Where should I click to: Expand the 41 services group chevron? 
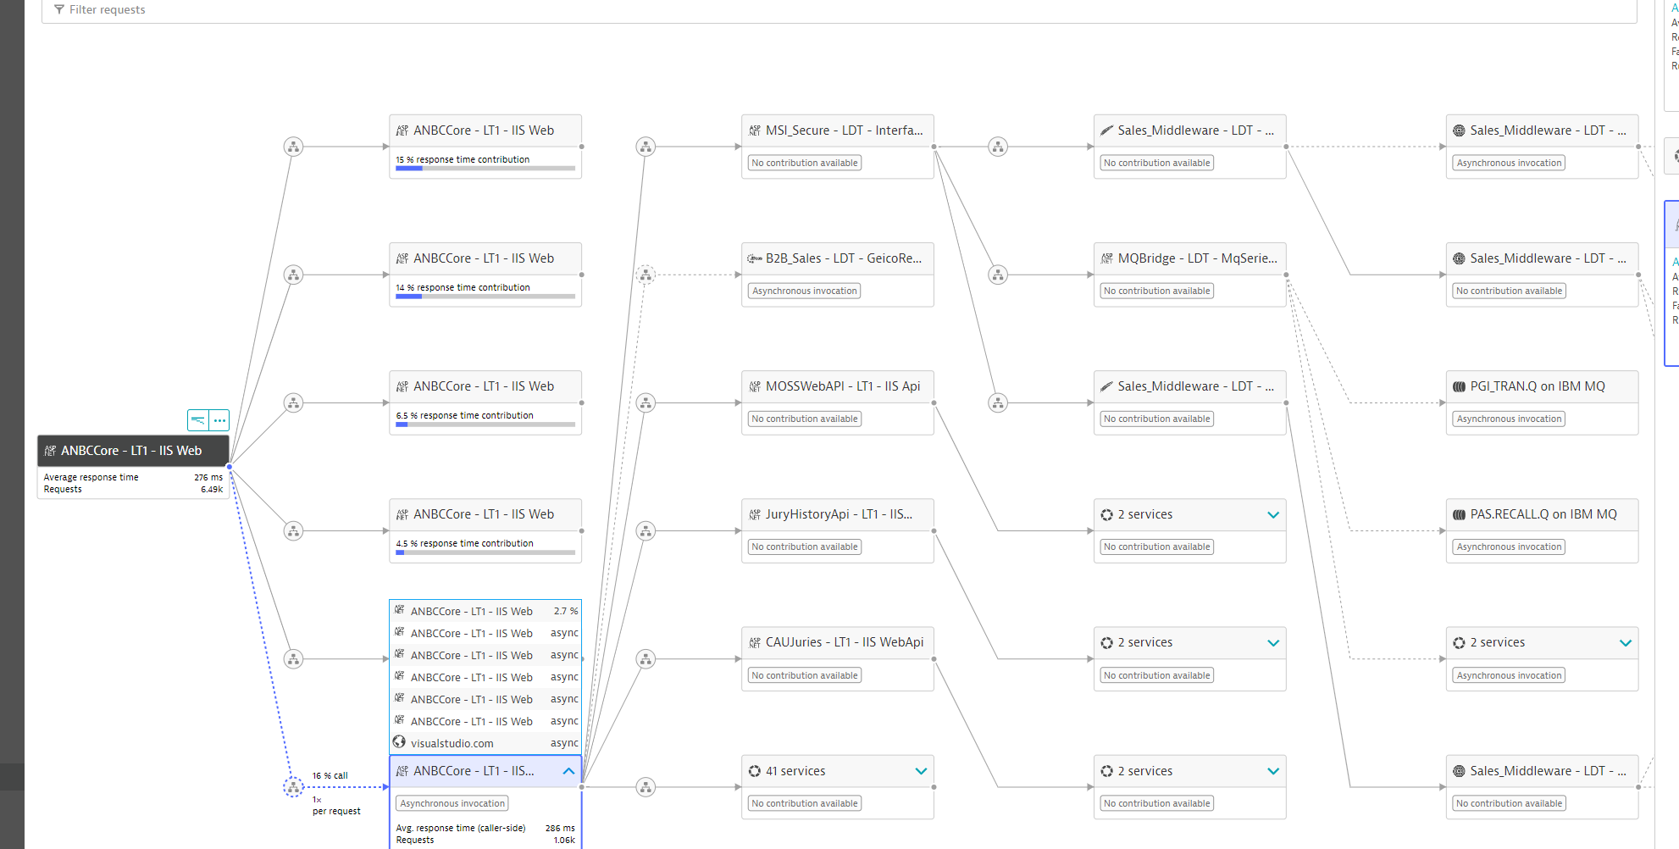[x=921, y=771]
